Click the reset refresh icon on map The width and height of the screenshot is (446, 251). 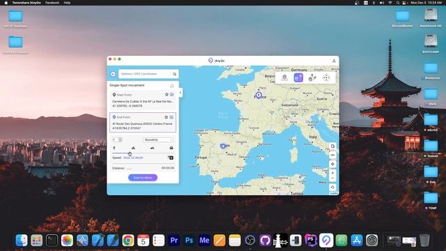[x=332, y=188]
